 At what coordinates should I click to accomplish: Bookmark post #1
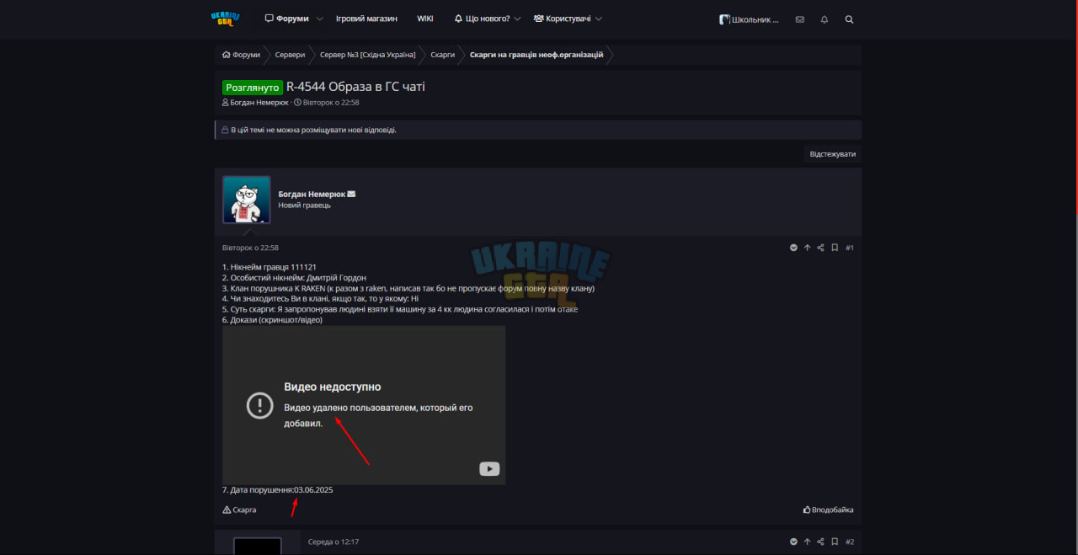[x=835, y=248]
